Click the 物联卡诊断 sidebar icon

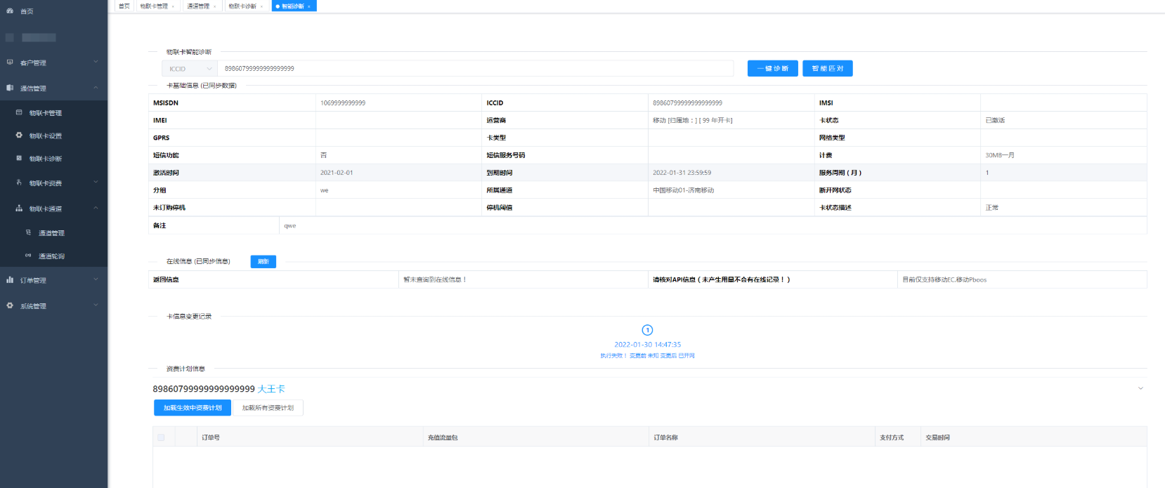[19, 158]
